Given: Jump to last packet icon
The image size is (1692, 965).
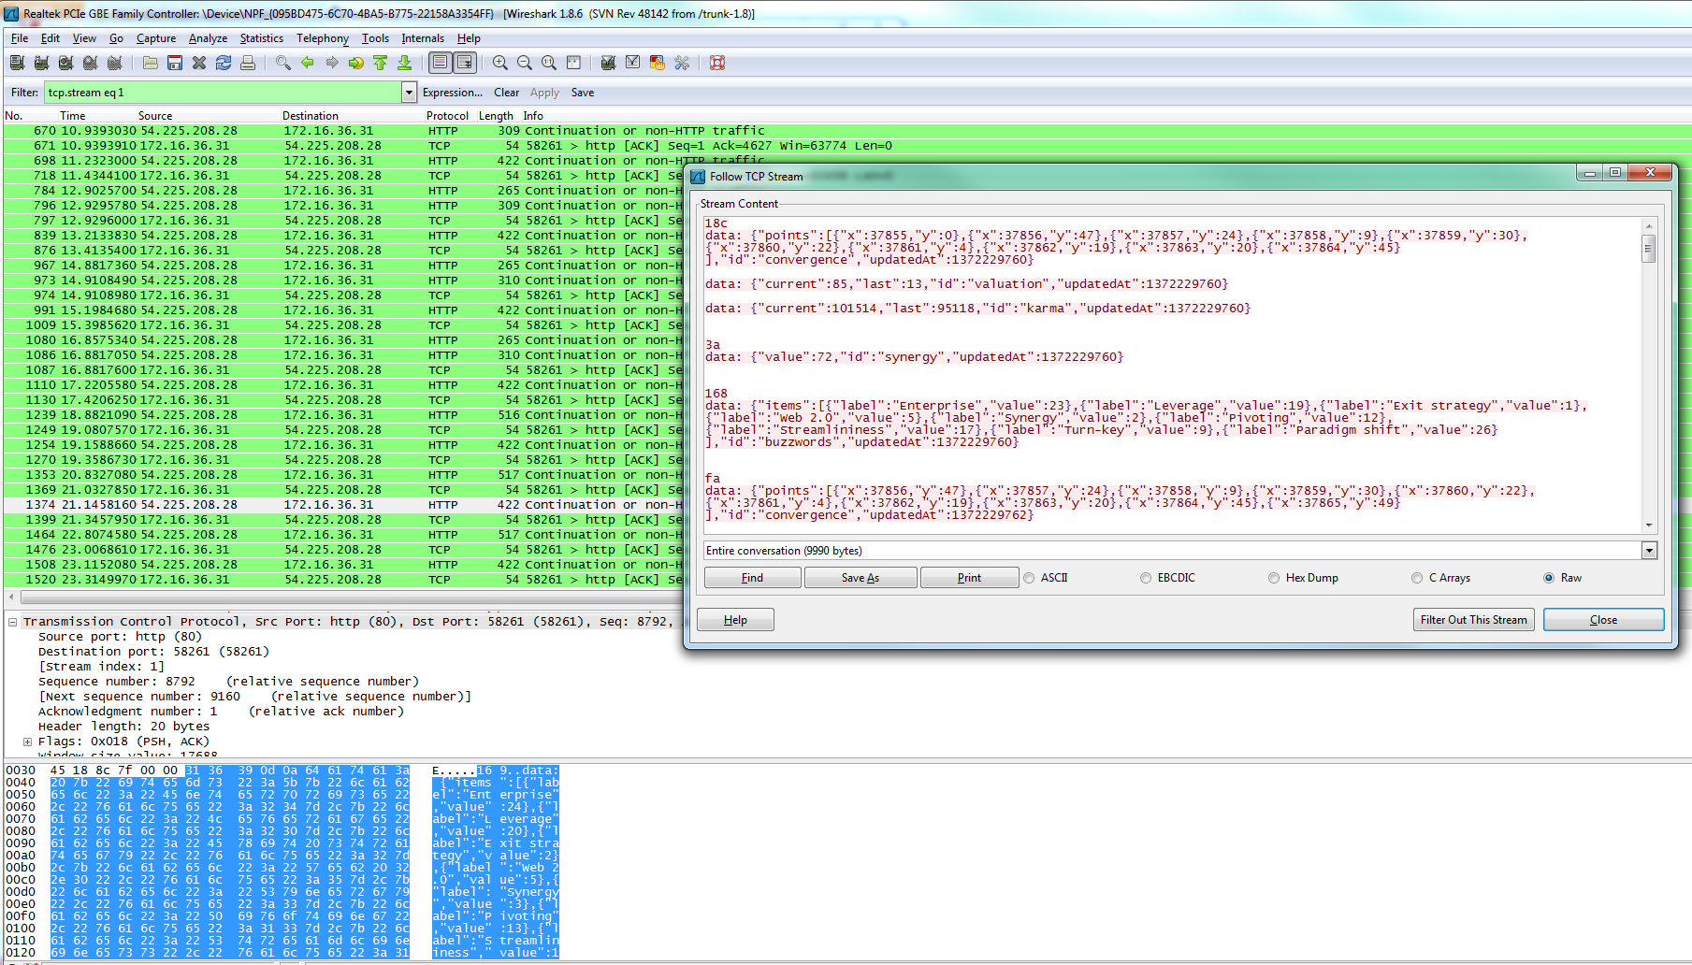Looking at the screenshot, I should coord(405,63).
